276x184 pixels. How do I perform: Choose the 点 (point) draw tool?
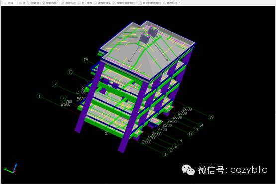coord(22,3)
